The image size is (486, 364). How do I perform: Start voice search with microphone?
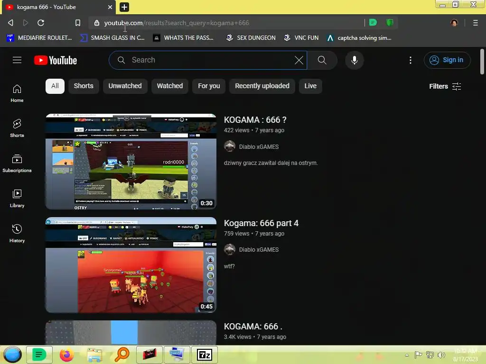coord(354,60)
